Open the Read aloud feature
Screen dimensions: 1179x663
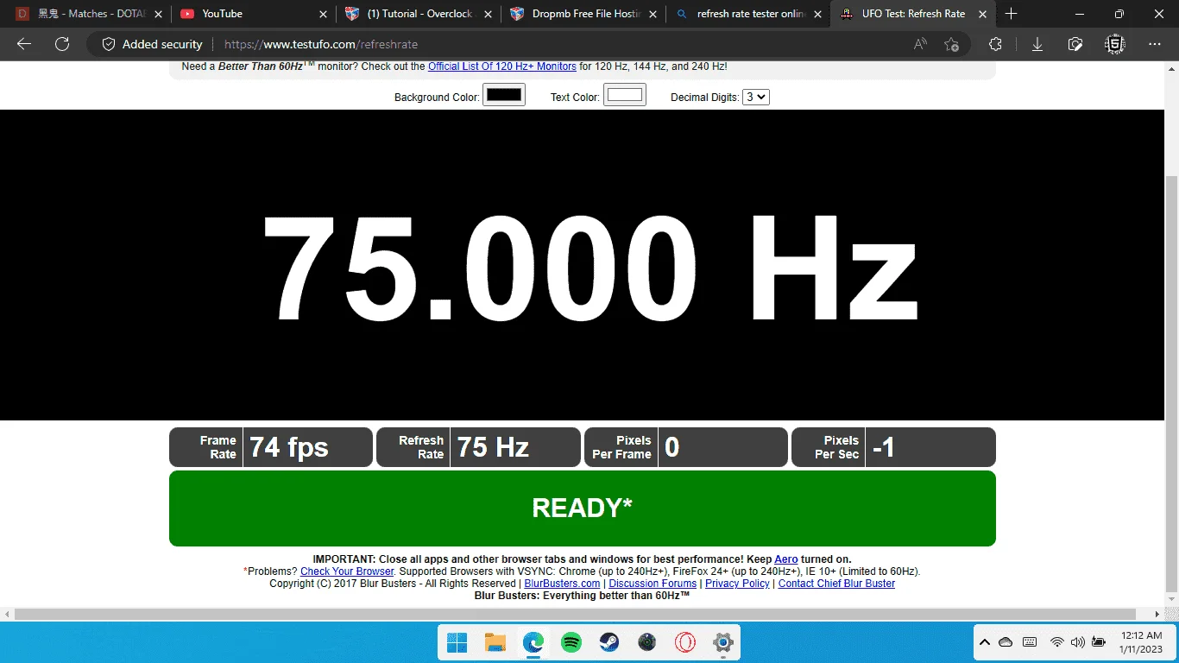[921, 44]
